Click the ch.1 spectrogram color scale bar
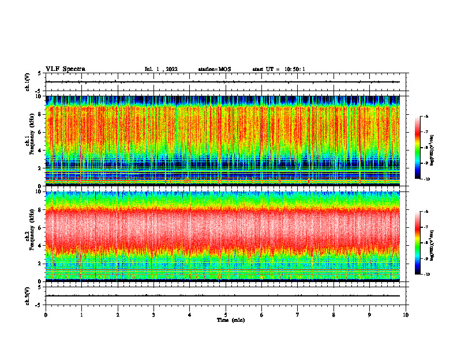457x353 pixels. [x=418, y=148]
